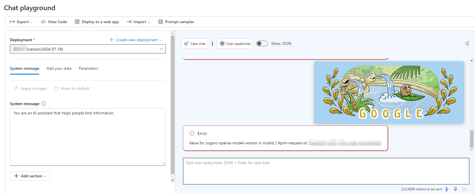475x194 pixels.
Task: Open Prompt samples
Action: click(176, 22)
